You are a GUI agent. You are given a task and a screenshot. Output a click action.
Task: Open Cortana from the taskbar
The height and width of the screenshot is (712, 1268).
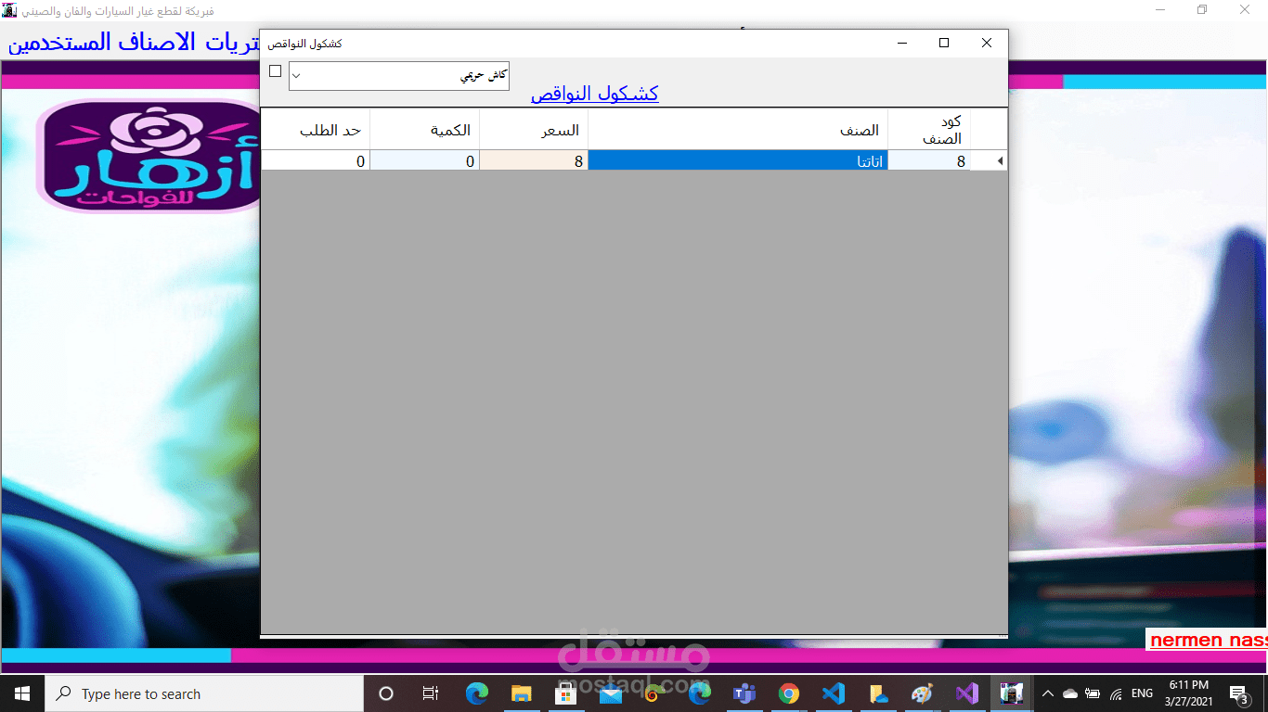(x=386, y=693)
